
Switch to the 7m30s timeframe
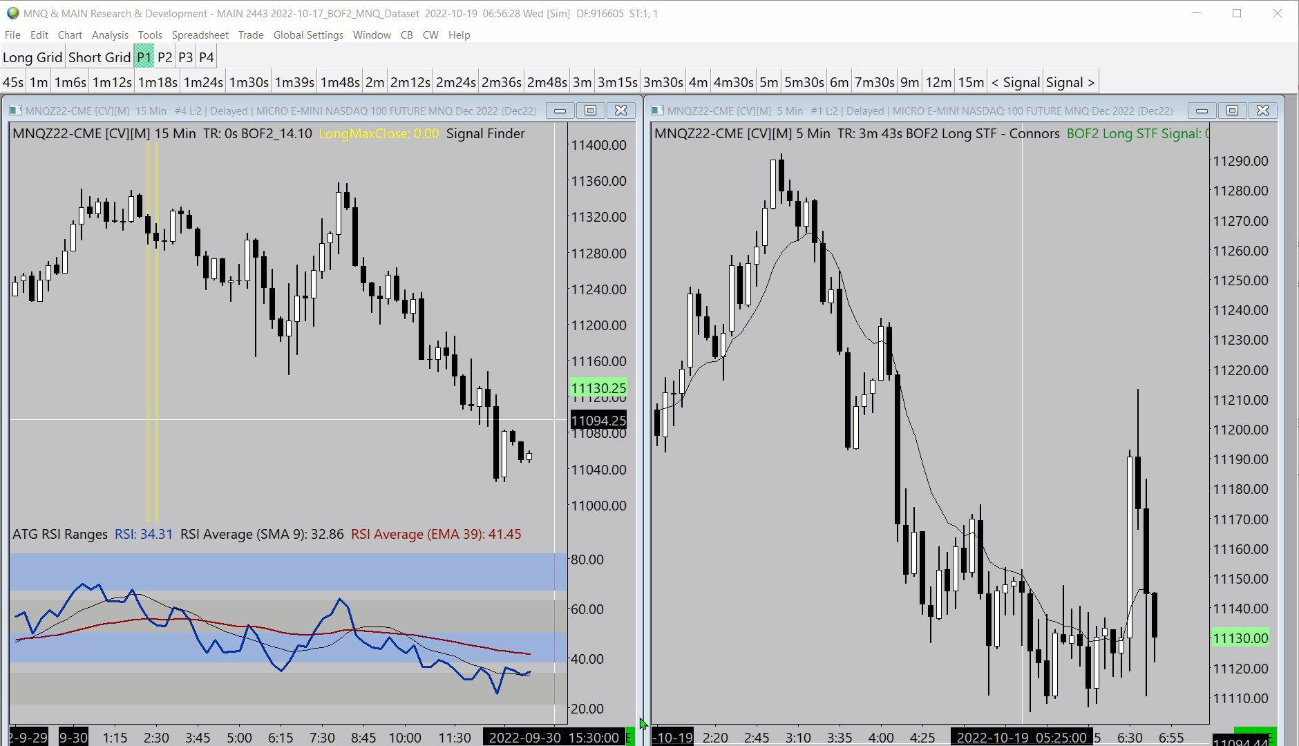pos(875,82)
